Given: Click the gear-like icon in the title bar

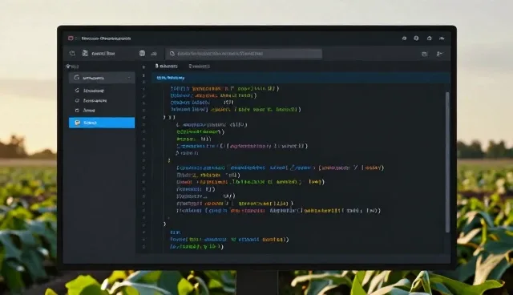Looking at the screenshot, I should coord(404,38).
